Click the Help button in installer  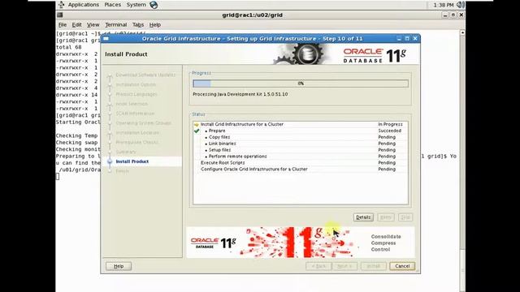[119, 266]
